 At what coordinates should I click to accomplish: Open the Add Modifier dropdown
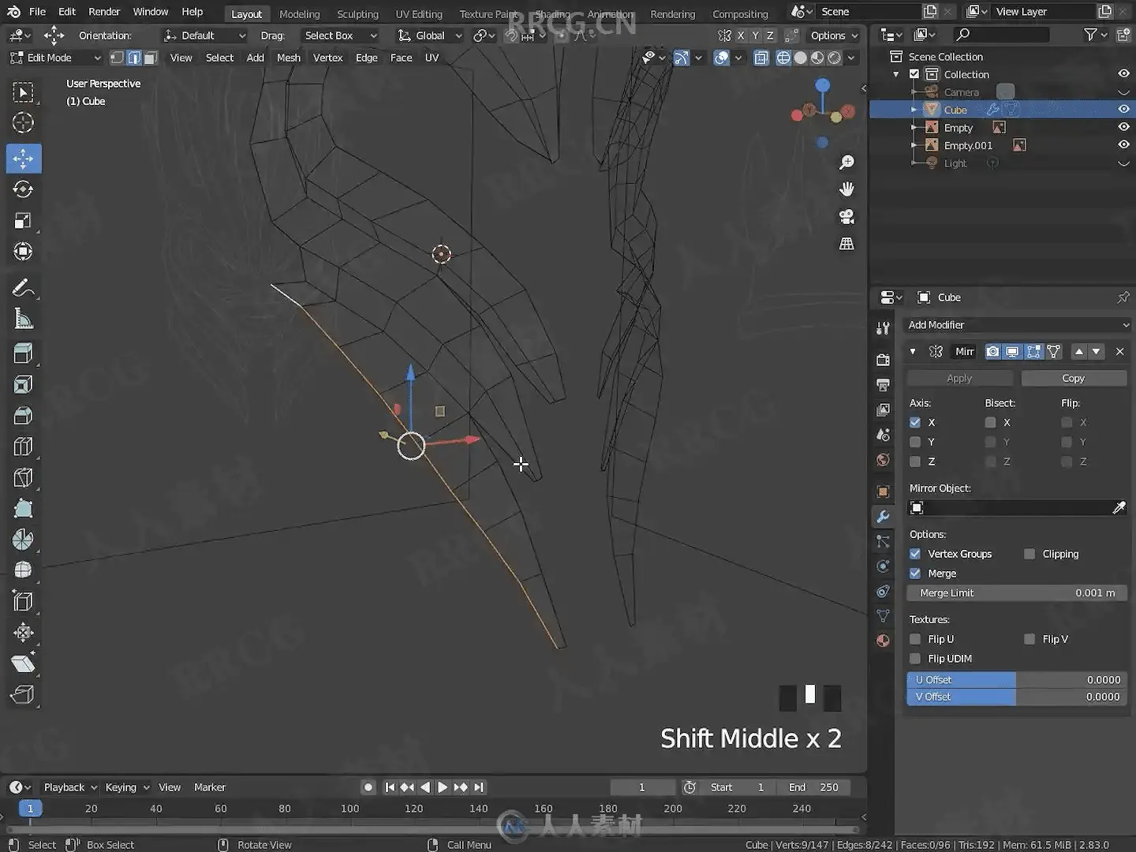click(1016, 325)
